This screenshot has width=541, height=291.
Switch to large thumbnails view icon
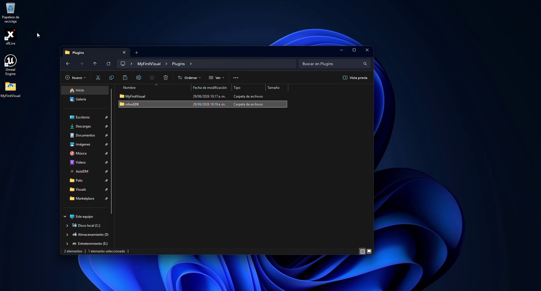click(x=369, y=251)
